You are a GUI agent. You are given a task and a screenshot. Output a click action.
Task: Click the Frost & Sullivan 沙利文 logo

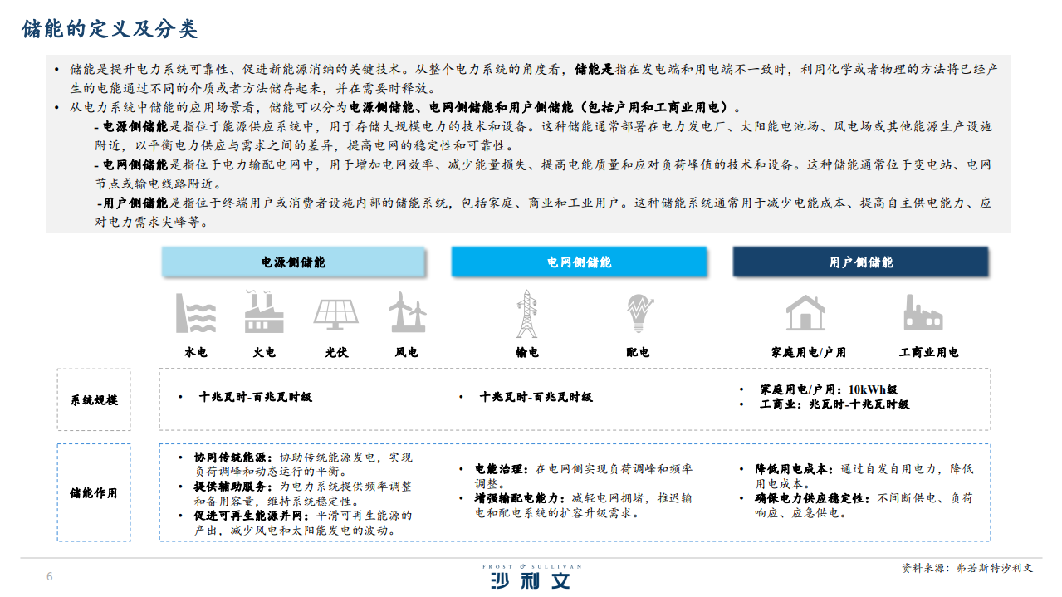pos(531,577)
